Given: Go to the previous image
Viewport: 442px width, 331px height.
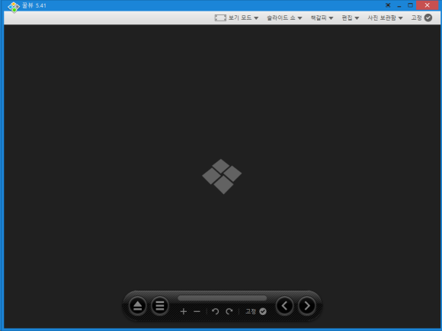Looking at the screenshot, I should (x=285, y=306).
